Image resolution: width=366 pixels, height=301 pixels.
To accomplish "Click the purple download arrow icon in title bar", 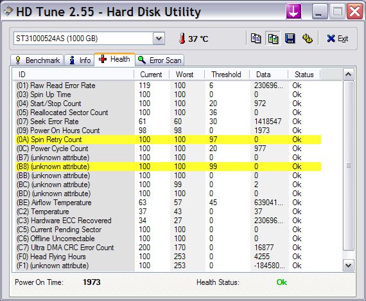I will (x=293, y=12).
